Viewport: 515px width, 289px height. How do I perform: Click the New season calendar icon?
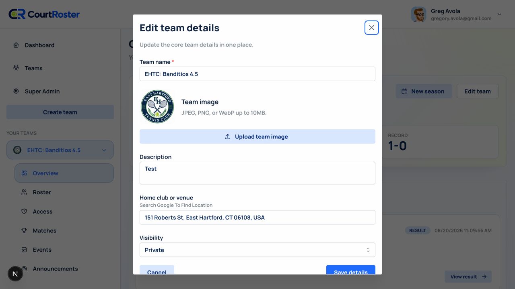405,91
